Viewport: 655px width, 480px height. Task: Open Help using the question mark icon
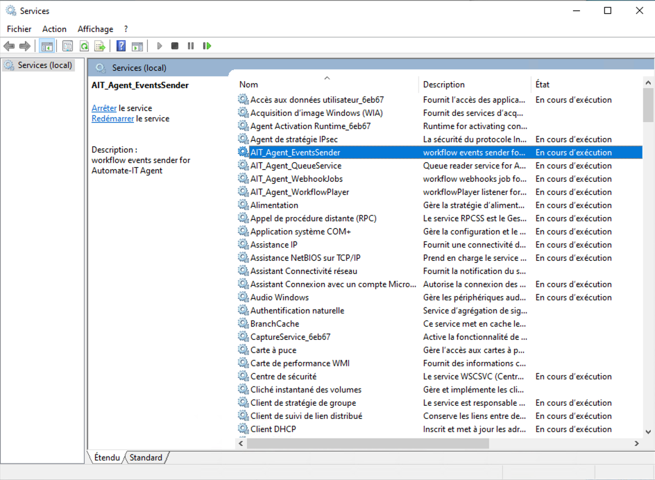pos(121,46)
